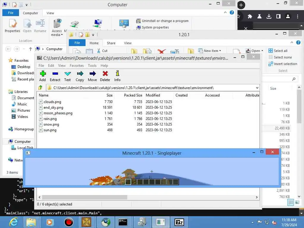This screenshot has height=228, width=304.
Task: Click the Extract icon in 7-Zip
Action: (x=55, y=76)
